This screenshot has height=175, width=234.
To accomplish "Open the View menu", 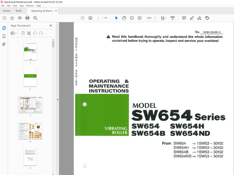I will 15,6.
